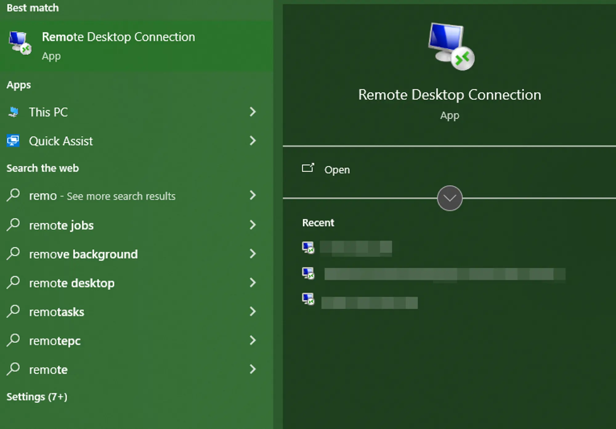Expand the down-chevron below Open
The image size is (616, 429).
[449, 198]
